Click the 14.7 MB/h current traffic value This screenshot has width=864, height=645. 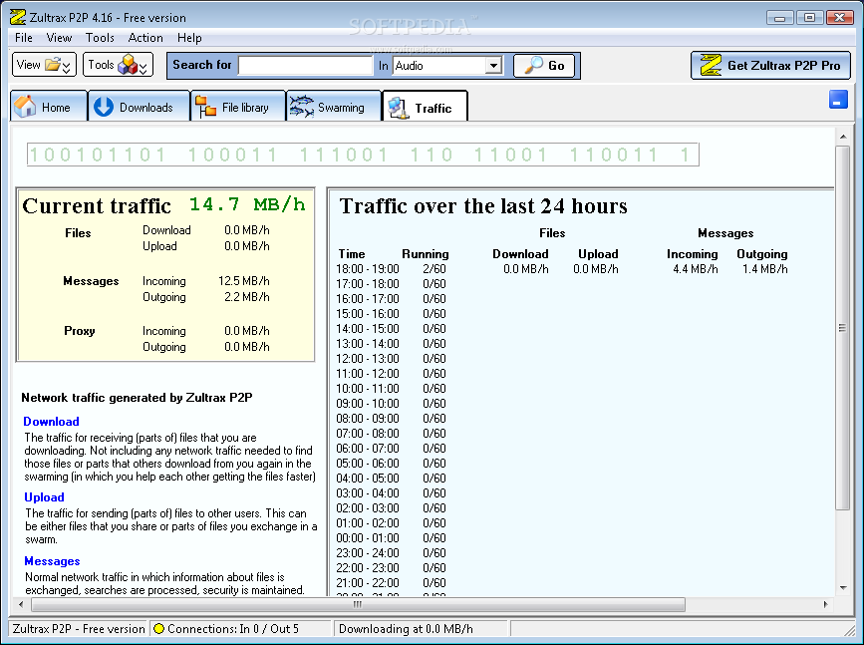tap(247, 204)
